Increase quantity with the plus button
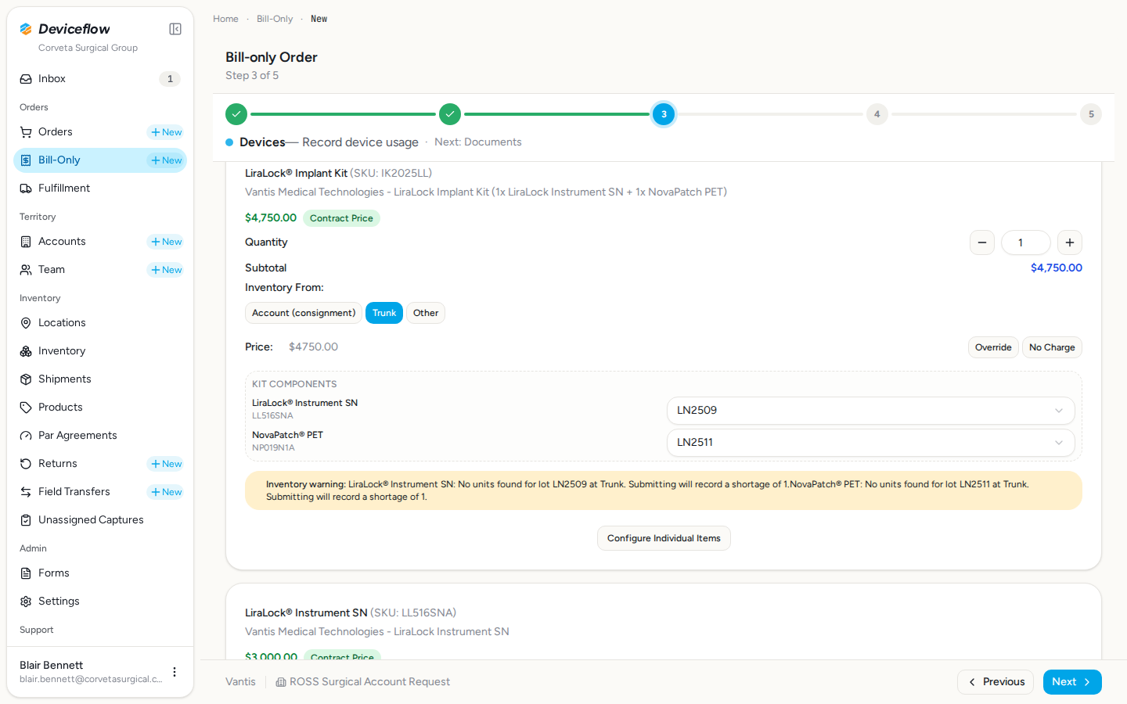Image resolution: width=1127 pixels, height=704 pixels. 1070,242
